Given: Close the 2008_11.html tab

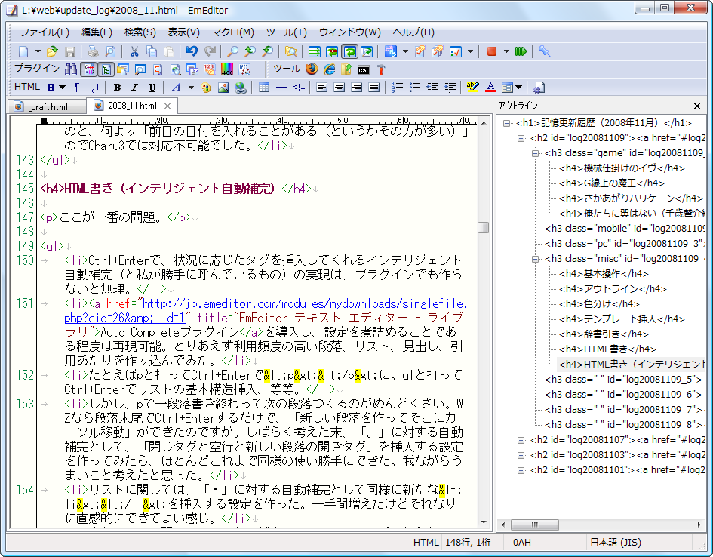Looking at the screenshot, I should pyautogui.click(x=167, y=106).
